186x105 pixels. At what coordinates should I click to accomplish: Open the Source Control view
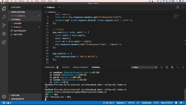[4, 25]
